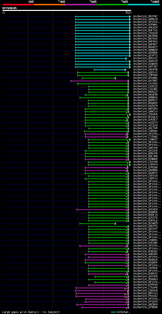Click "UniRef100_Q75B96" label
Viewport: 162px width, 314px height.
point(145,307)
